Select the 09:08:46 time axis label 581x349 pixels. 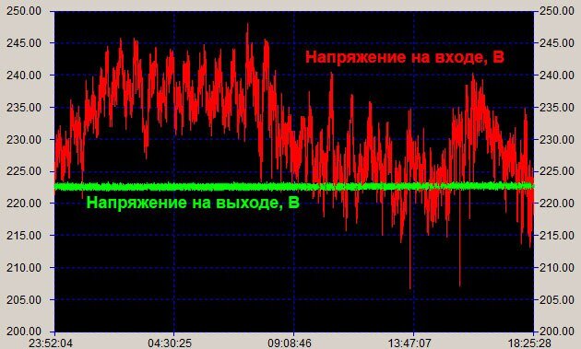290,343
